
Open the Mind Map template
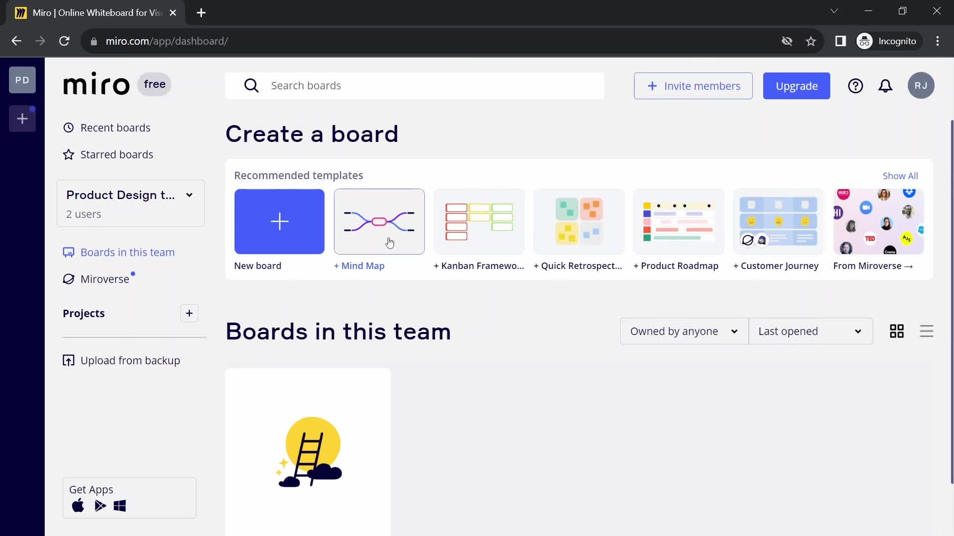(380, 221)
